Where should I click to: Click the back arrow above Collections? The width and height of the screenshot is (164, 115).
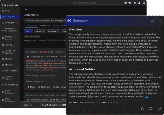click(x=26, y=10)
